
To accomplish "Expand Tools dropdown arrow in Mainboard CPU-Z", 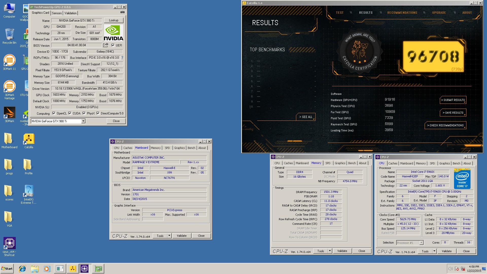I will tap(169, 236).
